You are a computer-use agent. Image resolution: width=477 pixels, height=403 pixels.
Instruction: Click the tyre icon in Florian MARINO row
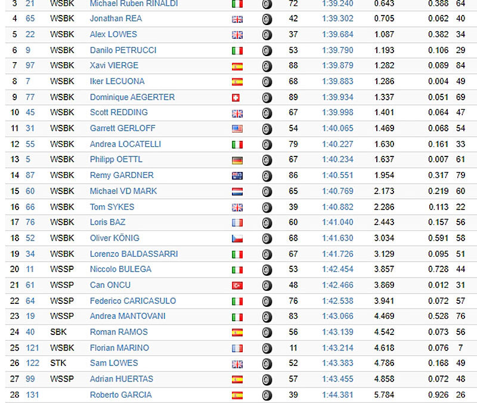coord(267,348)
